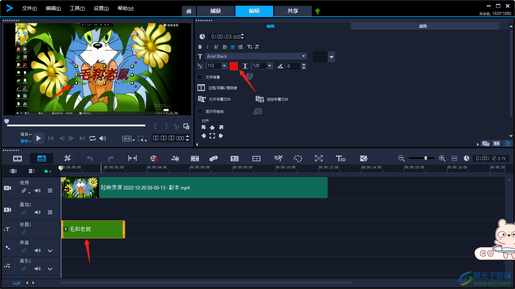This screenshot has height=289, width=515.
Task: Toggle underline text formatting
Action: (x=216, y=47)
